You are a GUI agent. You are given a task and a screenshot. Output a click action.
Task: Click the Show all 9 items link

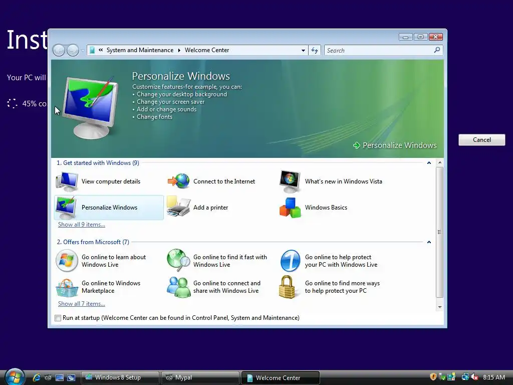click(x=82, y=225)
